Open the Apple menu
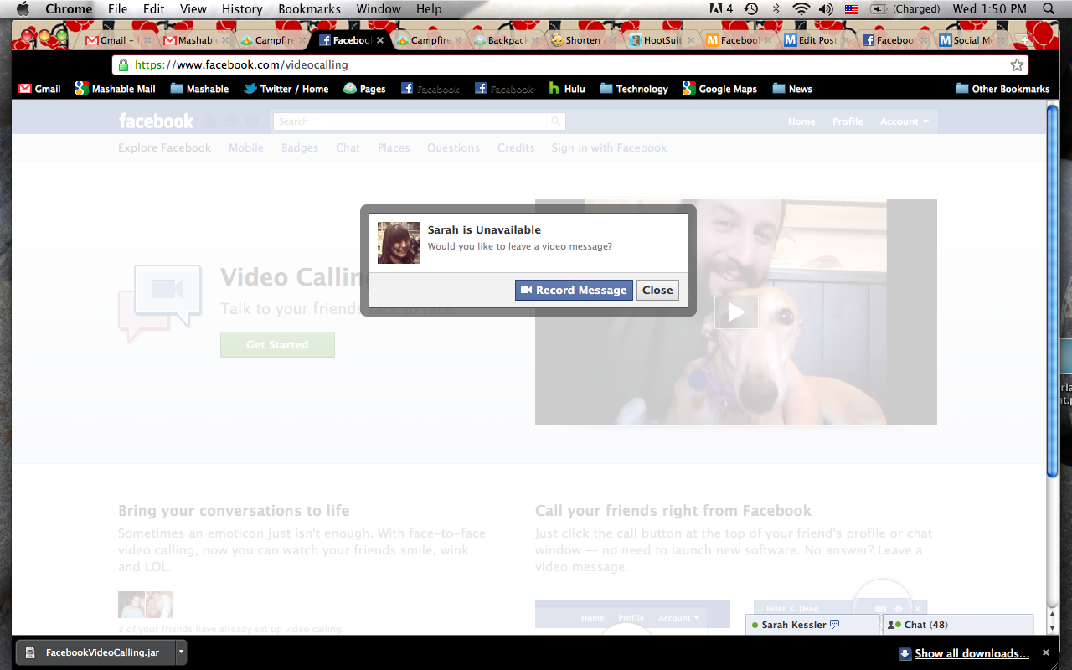This screenshot has height=670, width=1072. pyautogui.click(x=23, y=9)
